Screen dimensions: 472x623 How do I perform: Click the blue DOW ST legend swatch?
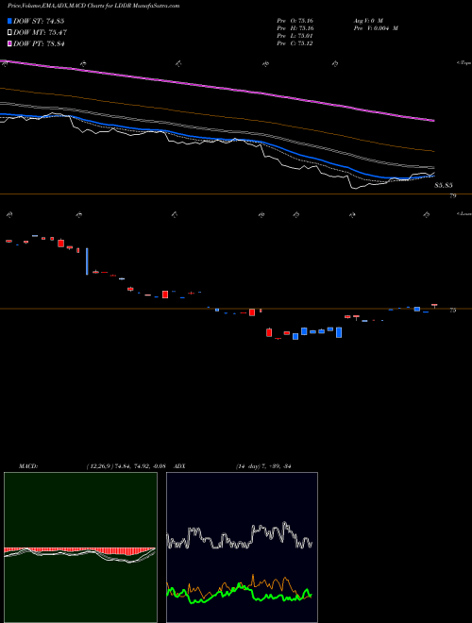pos(9,21)
